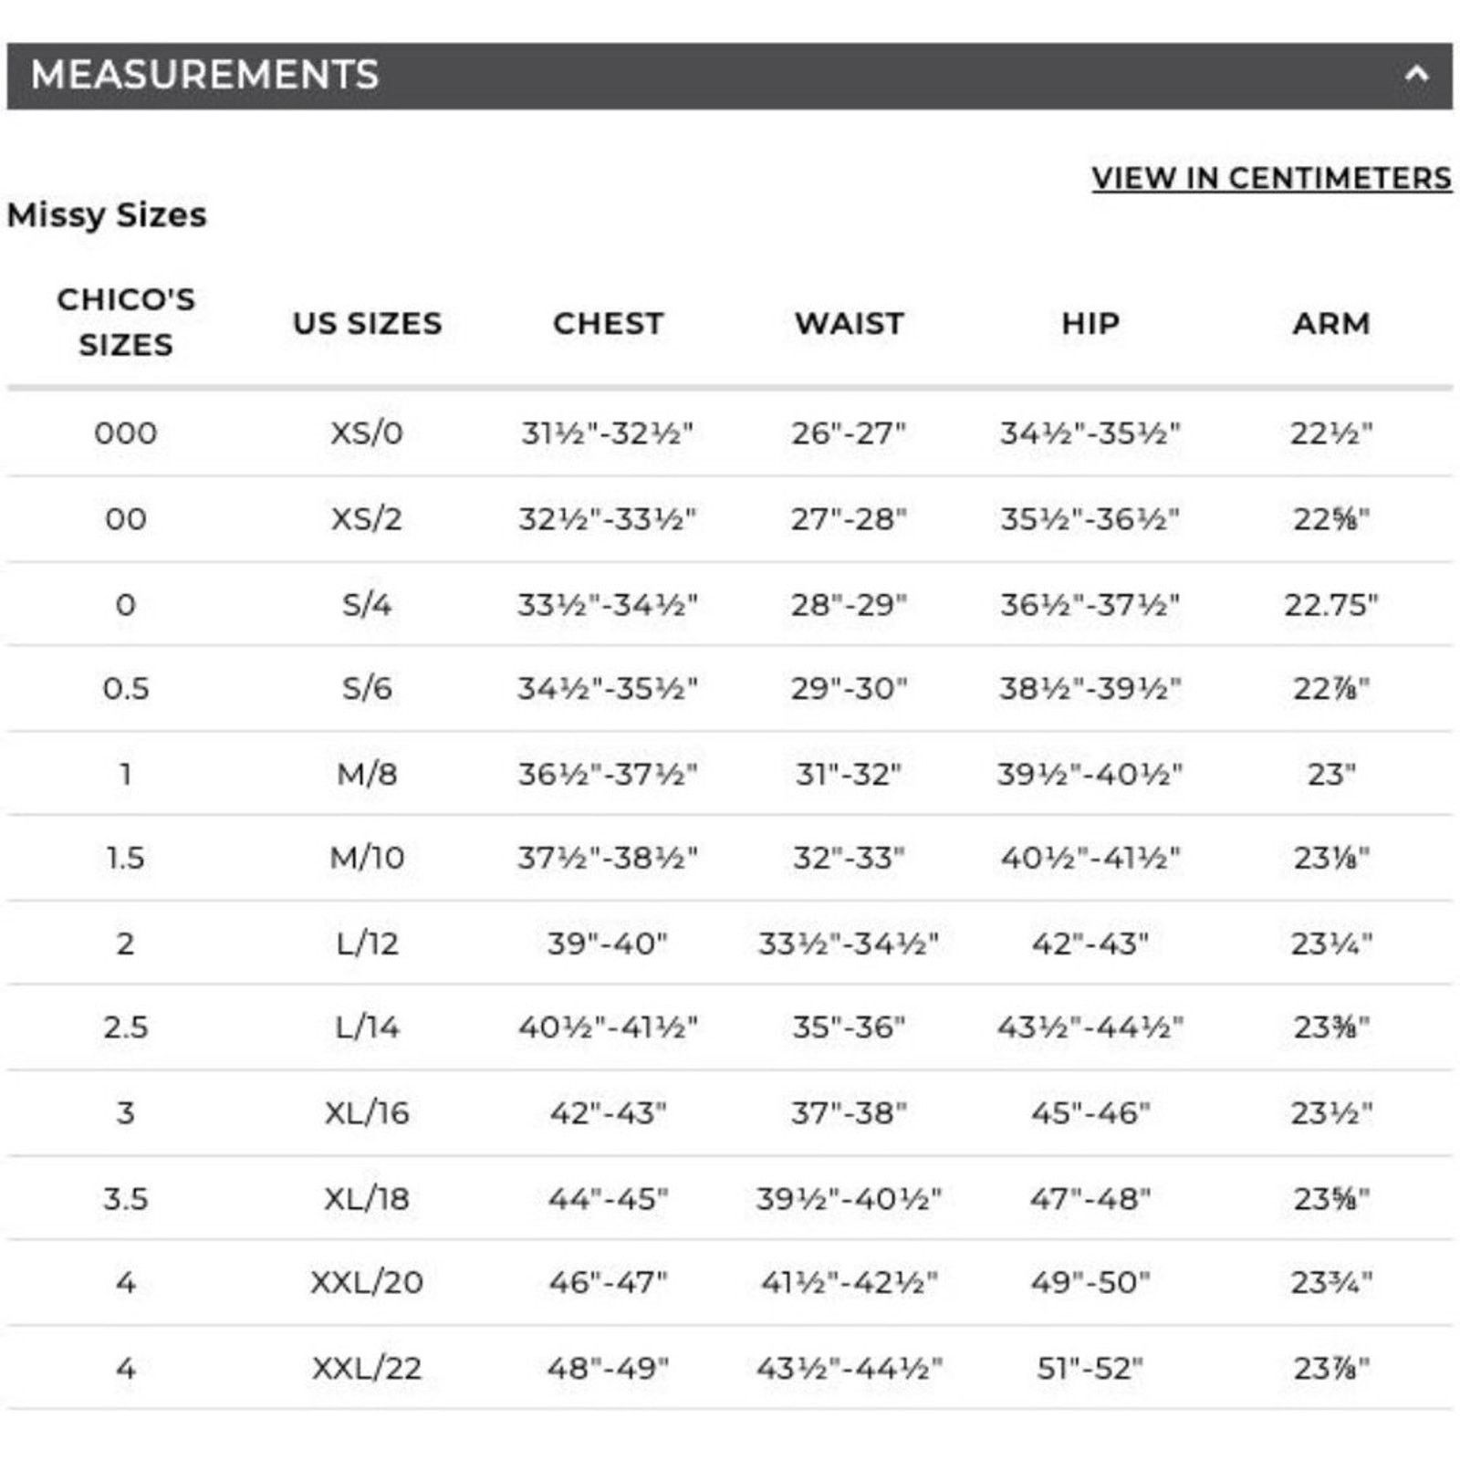Select the Missy Sizes heading
The width and height of the screenshot is (1460, 1460).
click(x=107, y=215)
